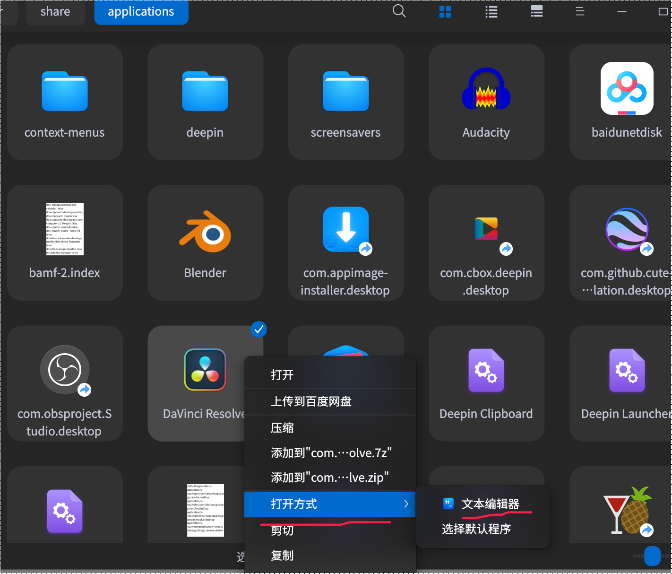Open the file search magnifier icon
The height and width of the screenshot is (574, 672).
[399, 11]
